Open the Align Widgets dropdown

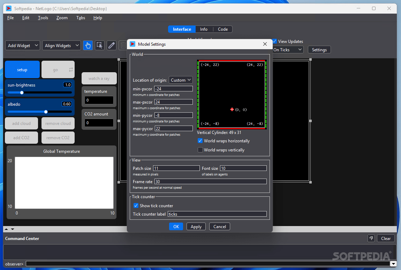61,46
